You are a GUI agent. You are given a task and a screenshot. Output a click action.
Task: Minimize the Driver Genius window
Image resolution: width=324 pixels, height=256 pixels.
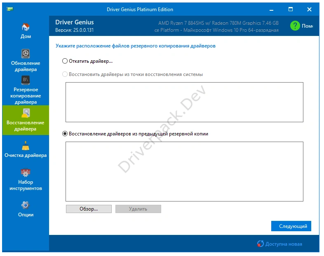[x=271, y=9]
